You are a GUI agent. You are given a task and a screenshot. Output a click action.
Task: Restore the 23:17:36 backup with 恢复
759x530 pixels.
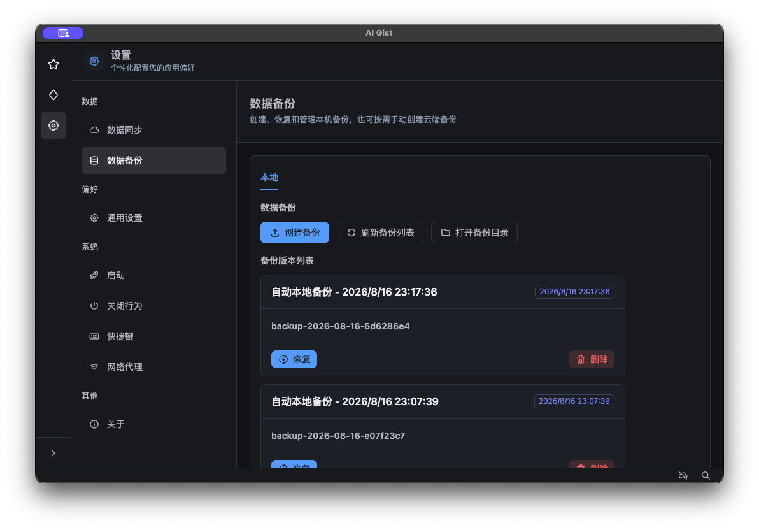[x=294, y=359]
